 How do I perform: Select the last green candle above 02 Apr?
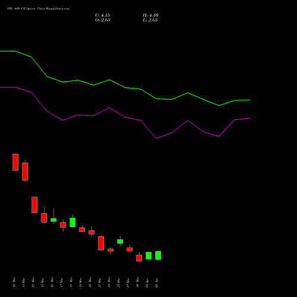point(158,255)
